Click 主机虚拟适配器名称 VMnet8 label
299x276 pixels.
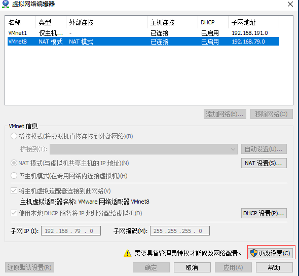(85, 202)
